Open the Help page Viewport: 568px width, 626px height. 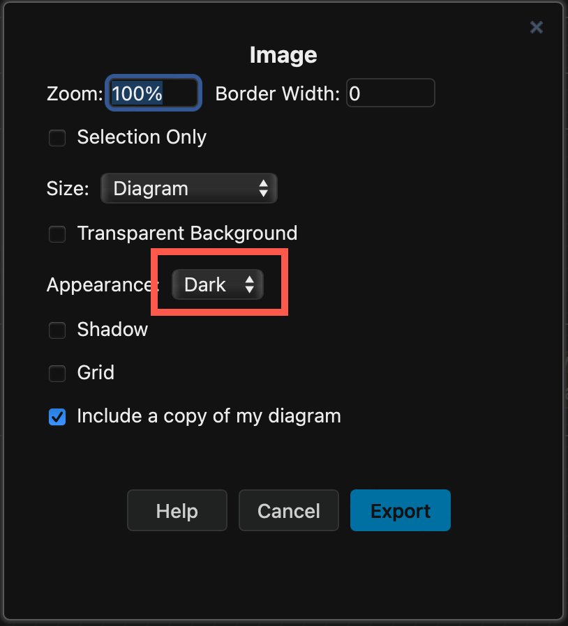point(177,510)
